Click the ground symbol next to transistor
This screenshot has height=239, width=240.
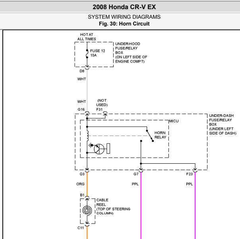[x=90, y=145]
